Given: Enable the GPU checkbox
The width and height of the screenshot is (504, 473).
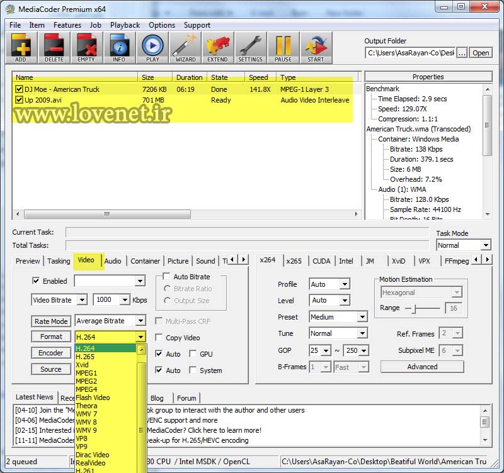Looking at the screenshot, I should [193, 353].
